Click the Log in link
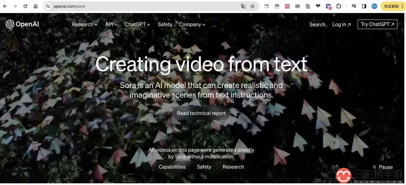 click(x=341, y=24)
